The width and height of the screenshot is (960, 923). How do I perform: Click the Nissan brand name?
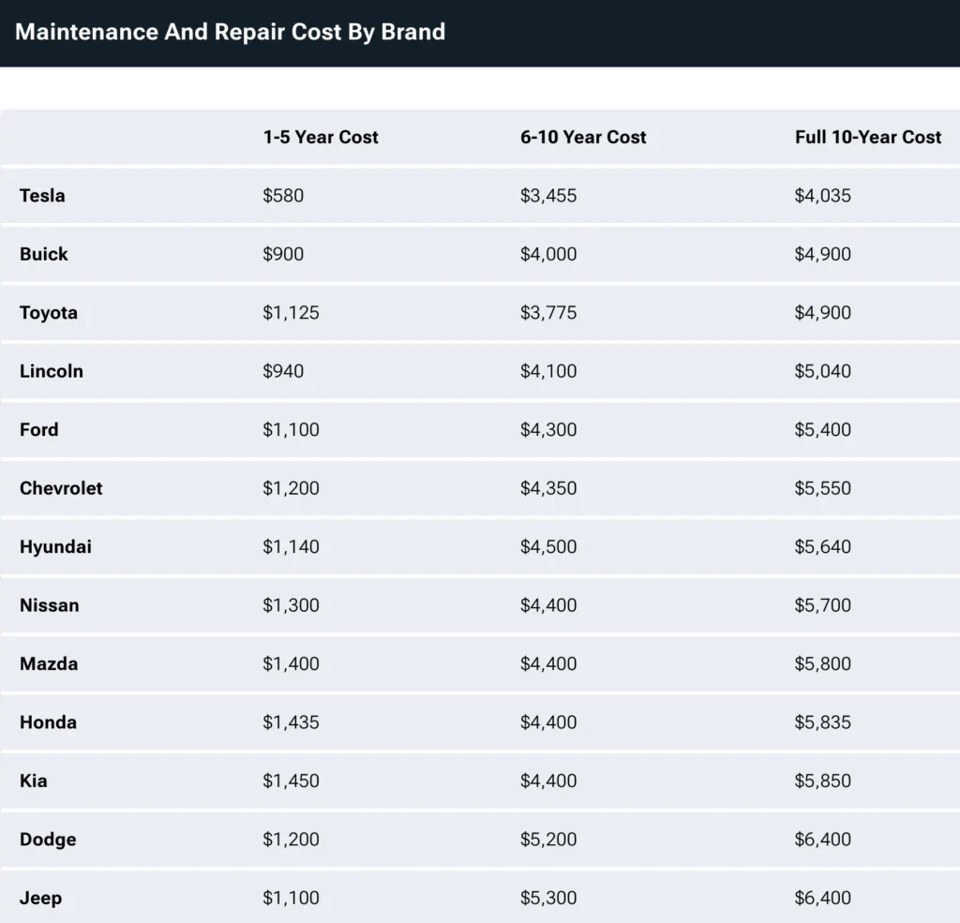(x=50, y=605)
